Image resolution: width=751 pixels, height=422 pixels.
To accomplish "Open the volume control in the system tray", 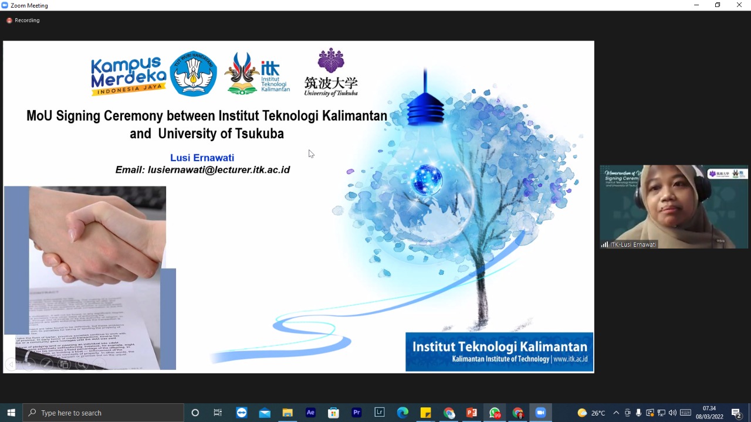I will [x=672, y=413].
